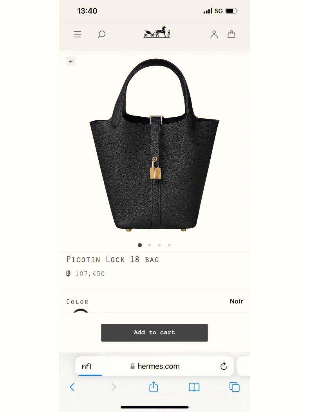The height and width of the screenshot is (412, 309).
Task: Reload the page in Safari
Action: [x=224, y=366]
